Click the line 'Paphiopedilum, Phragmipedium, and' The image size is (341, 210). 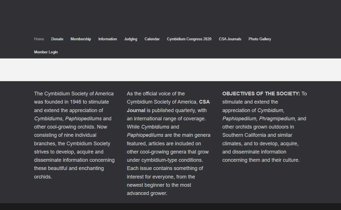point(264,119)
